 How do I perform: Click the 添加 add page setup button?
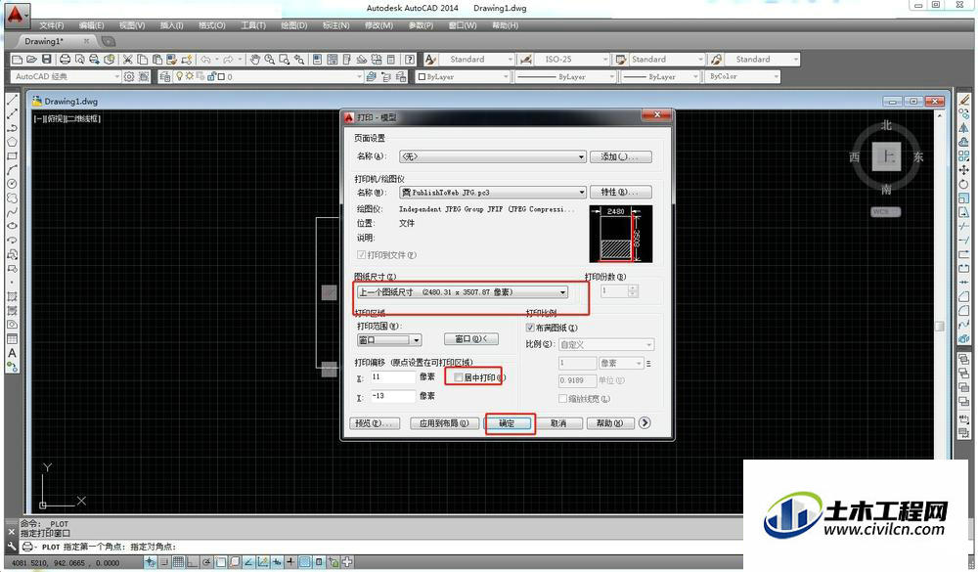pos(621,156)
